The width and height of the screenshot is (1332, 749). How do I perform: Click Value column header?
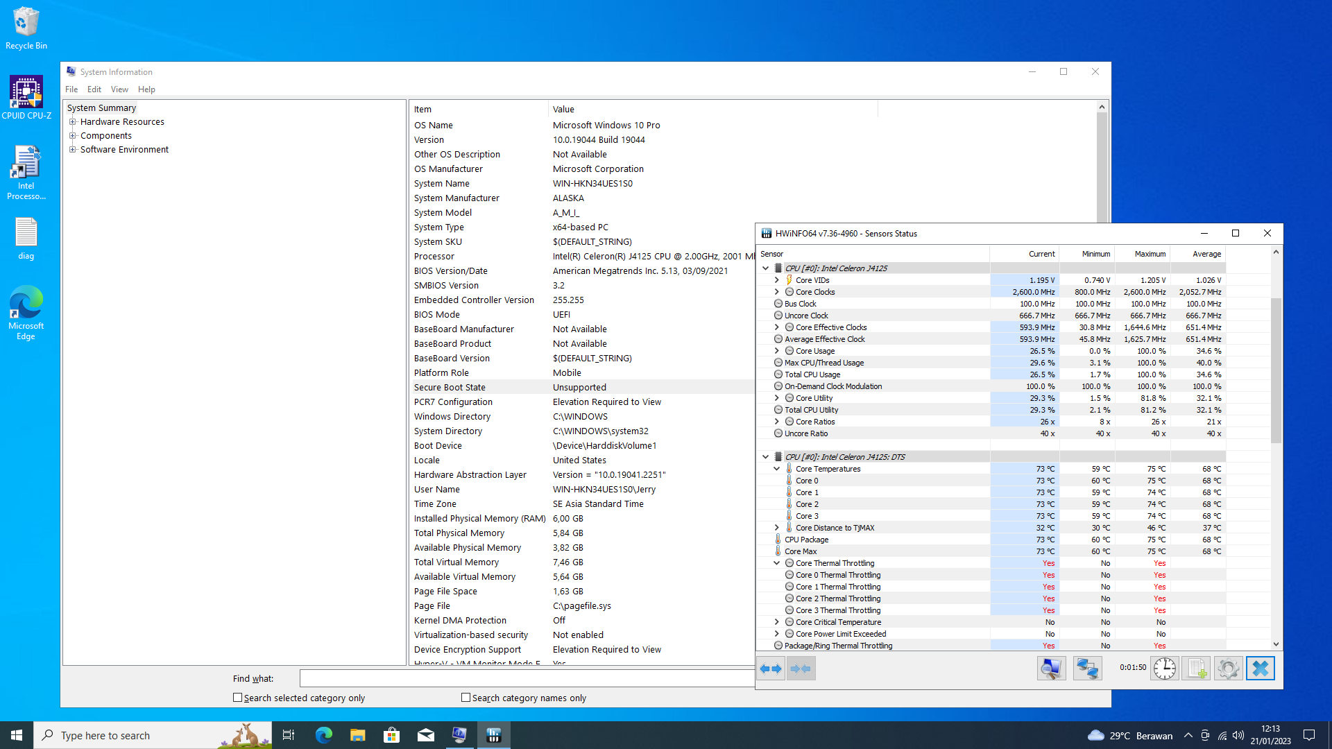[713, 109]
